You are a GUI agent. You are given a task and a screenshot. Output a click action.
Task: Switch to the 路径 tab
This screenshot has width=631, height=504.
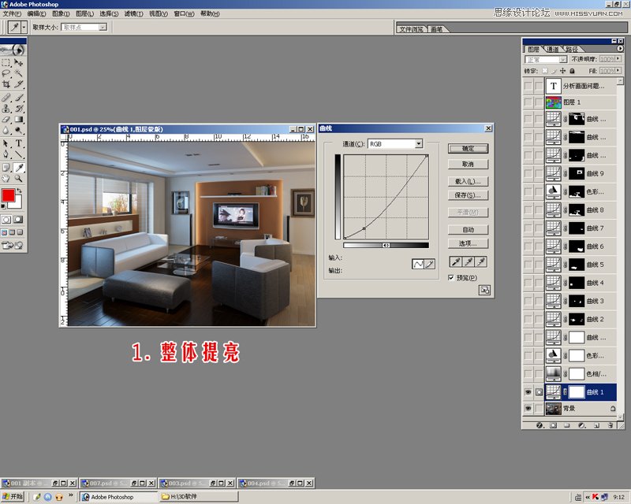pyautogui.click(x=571, y=49)
